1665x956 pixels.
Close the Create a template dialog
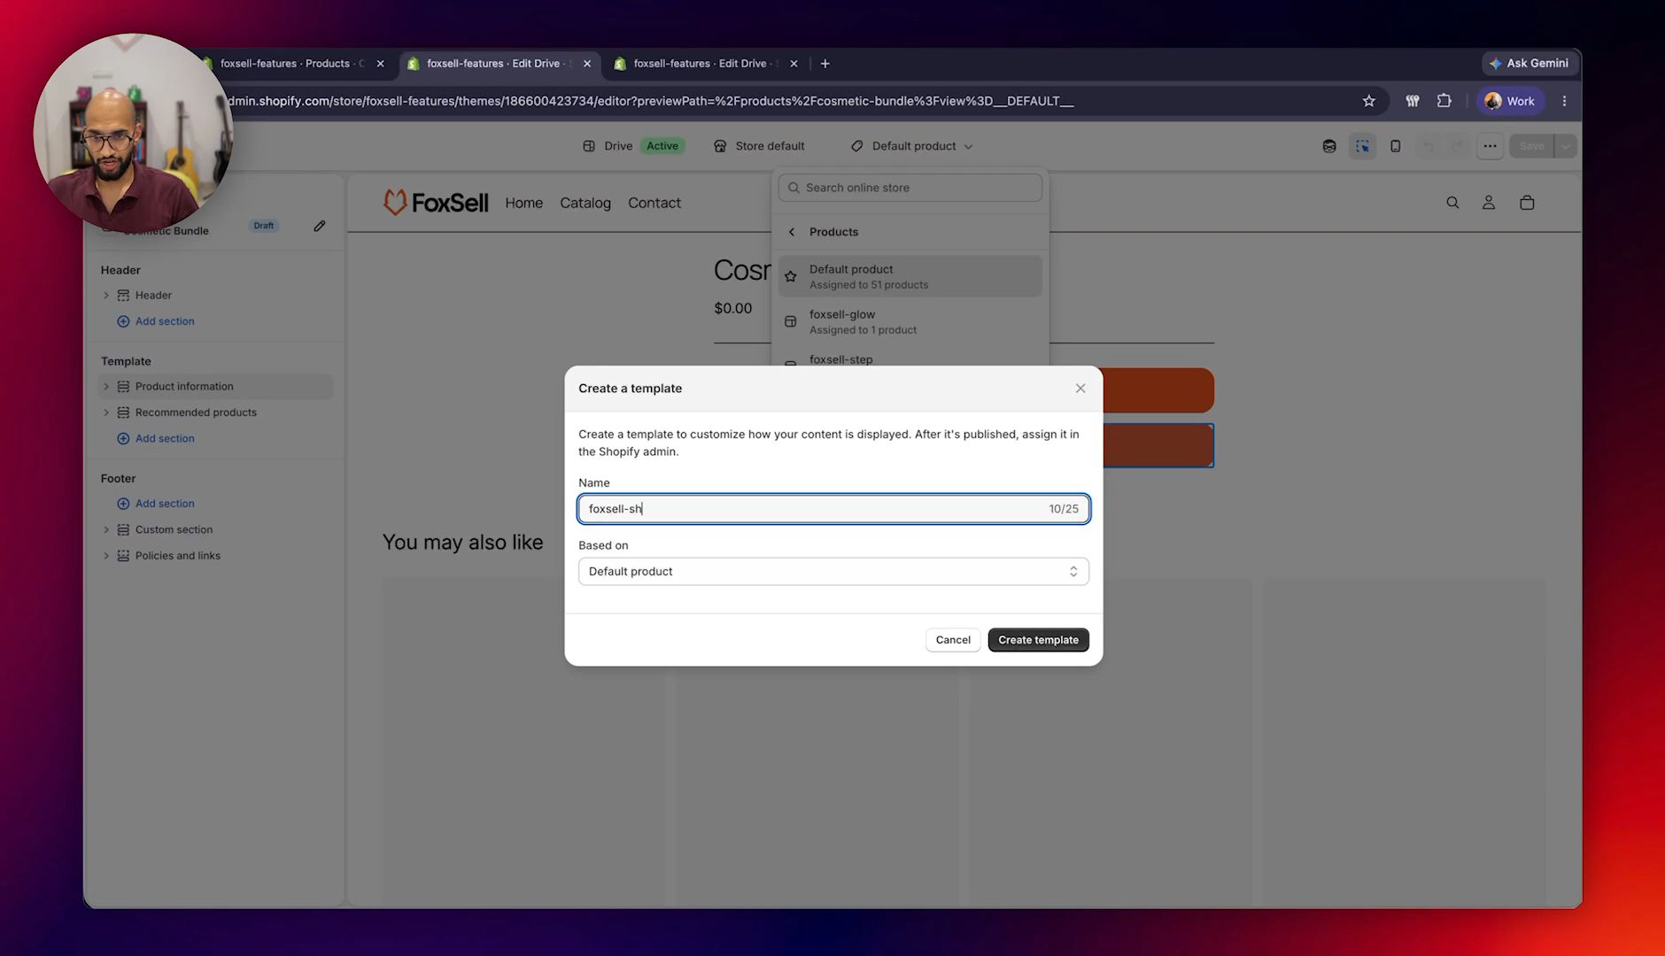coord(1080,389)
